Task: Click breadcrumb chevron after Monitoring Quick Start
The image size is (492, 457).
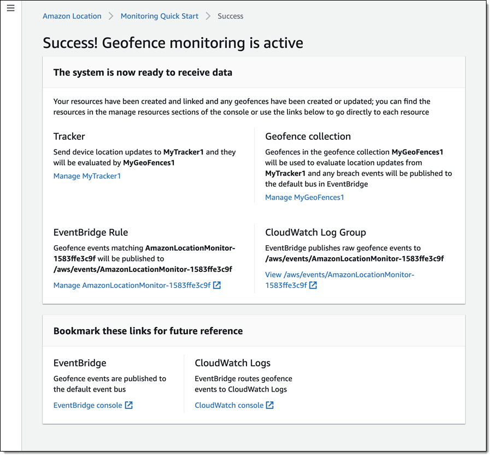Action: (x=208, y=16)
